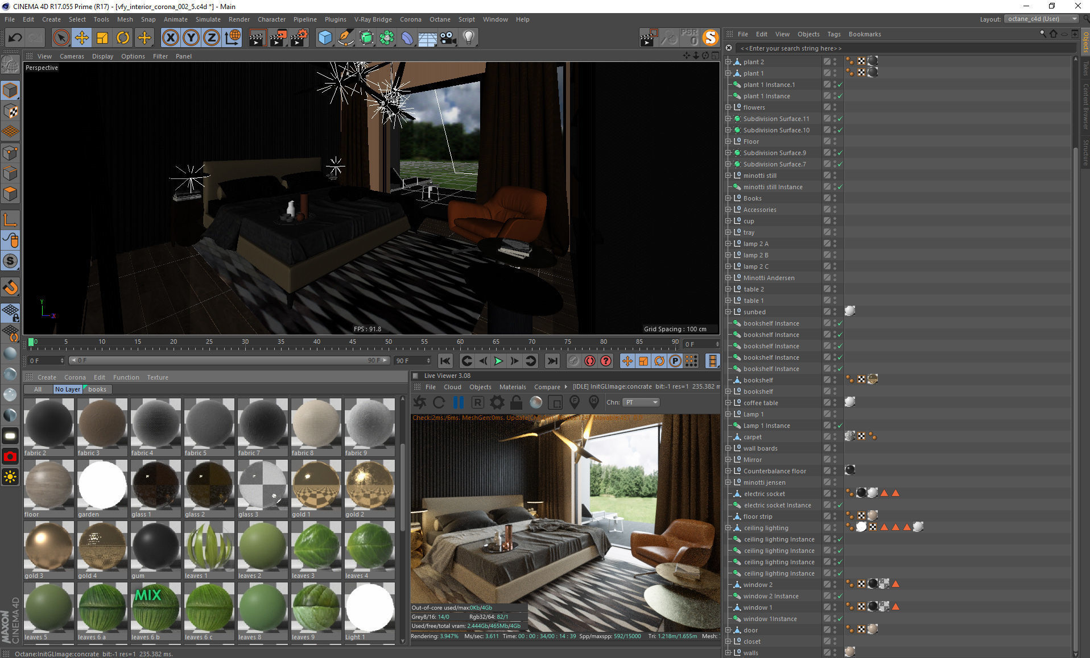
Task: Click the Make Editable icon
Action: (10, 65)
